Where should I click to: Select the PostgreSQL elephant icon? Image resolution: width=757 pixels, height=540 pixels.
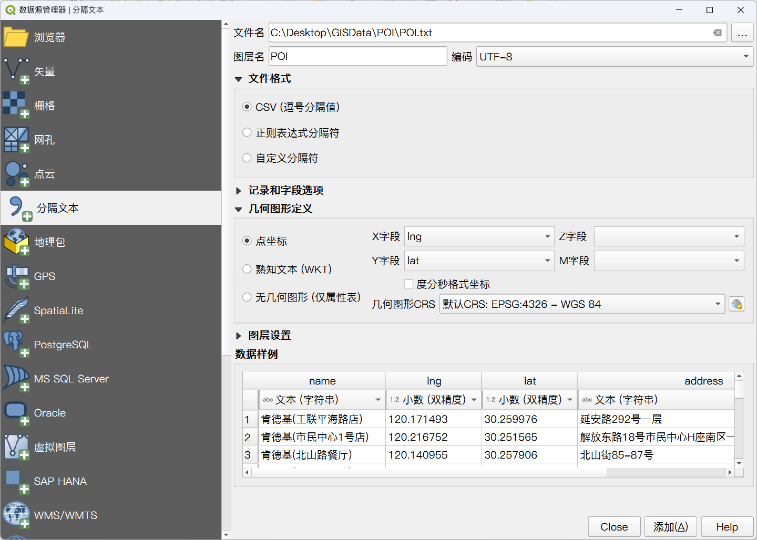(x=16, y=345)
